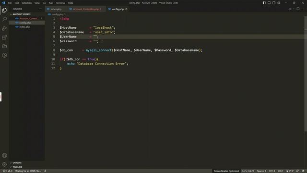Image resolution: width=307 pixels, height=173 pixels.
Task: Change file encoding UTF-8
Action: click(x=272, y=171)
